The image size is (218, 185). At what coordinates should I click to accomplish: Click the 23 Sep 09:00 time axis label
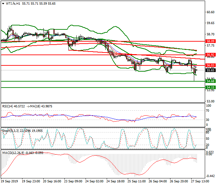(x=73, y=181)
